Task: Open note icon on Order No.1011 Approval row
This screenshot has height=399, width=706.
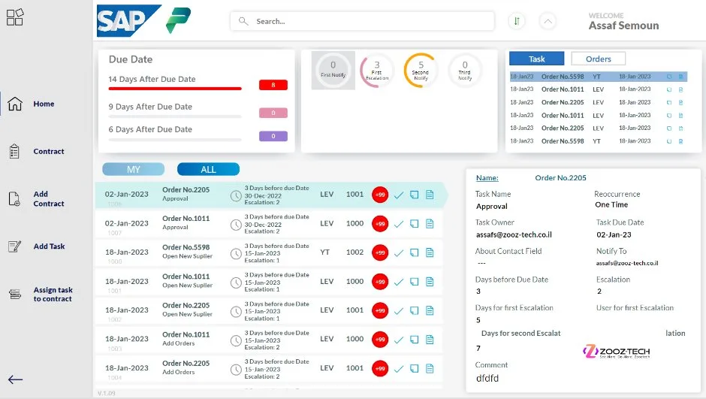Action: pyautogui.click(x=415, y=223)
